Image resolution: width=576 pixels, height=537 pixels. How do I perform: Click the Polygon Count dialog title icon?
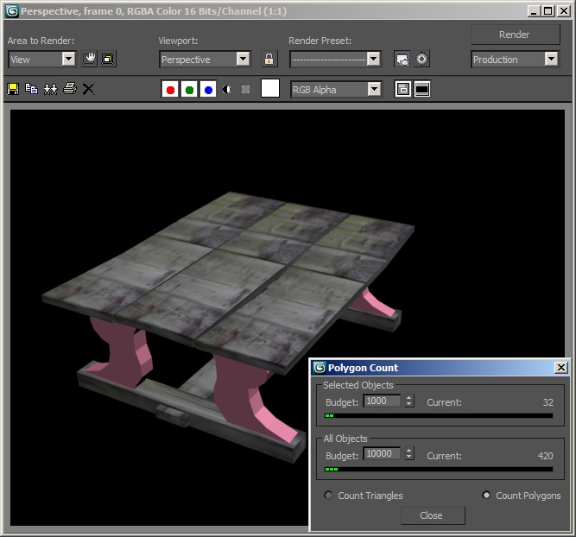click(320, 367)
